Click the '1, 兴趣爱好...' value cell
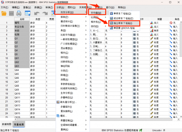Screen dimensions: 182x132 pyautogui.click(x=97, y=42)
